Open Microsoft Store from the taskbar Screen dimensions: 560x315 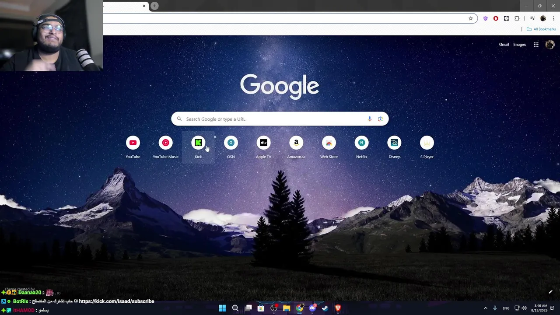click(x=261, y=308)
